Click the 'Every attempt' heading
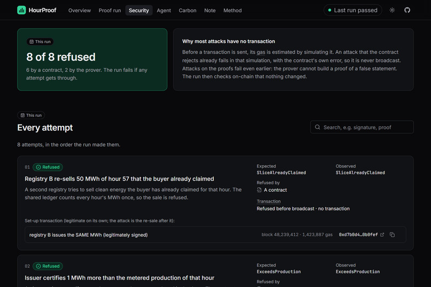The width and height of the screenshot is (431, 287). [x=45, y=128]
